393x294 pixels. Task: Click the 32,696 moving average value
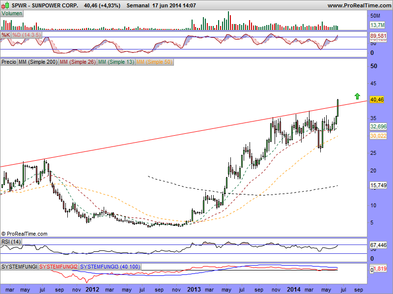378,126
